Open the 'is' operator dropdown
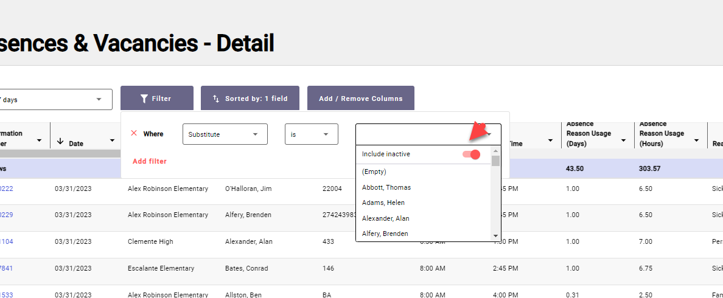 [x=311, y=134]
